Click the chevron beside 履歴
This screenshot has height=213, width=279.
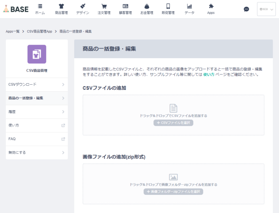click(x=63, y=112)
